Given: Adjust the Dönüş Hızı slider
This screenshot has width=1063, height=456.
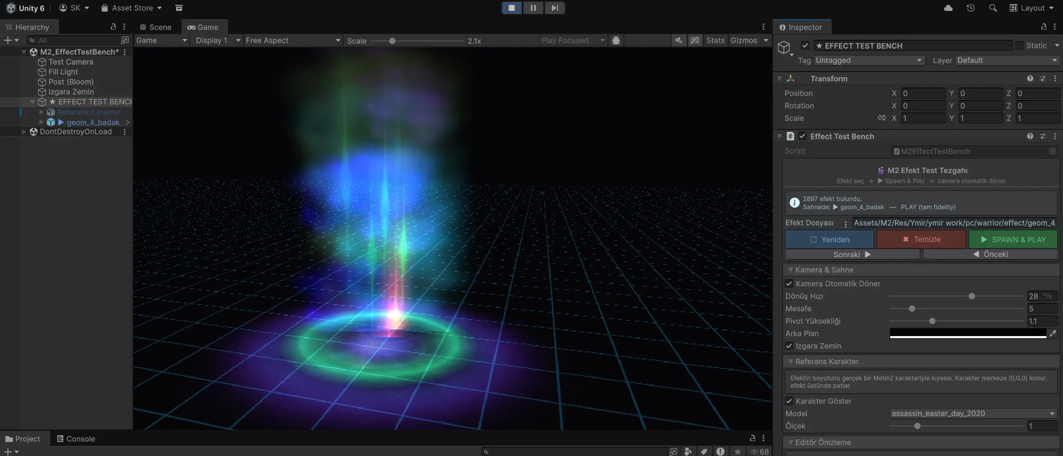Looking at the screenshot, I should [972, 296].
